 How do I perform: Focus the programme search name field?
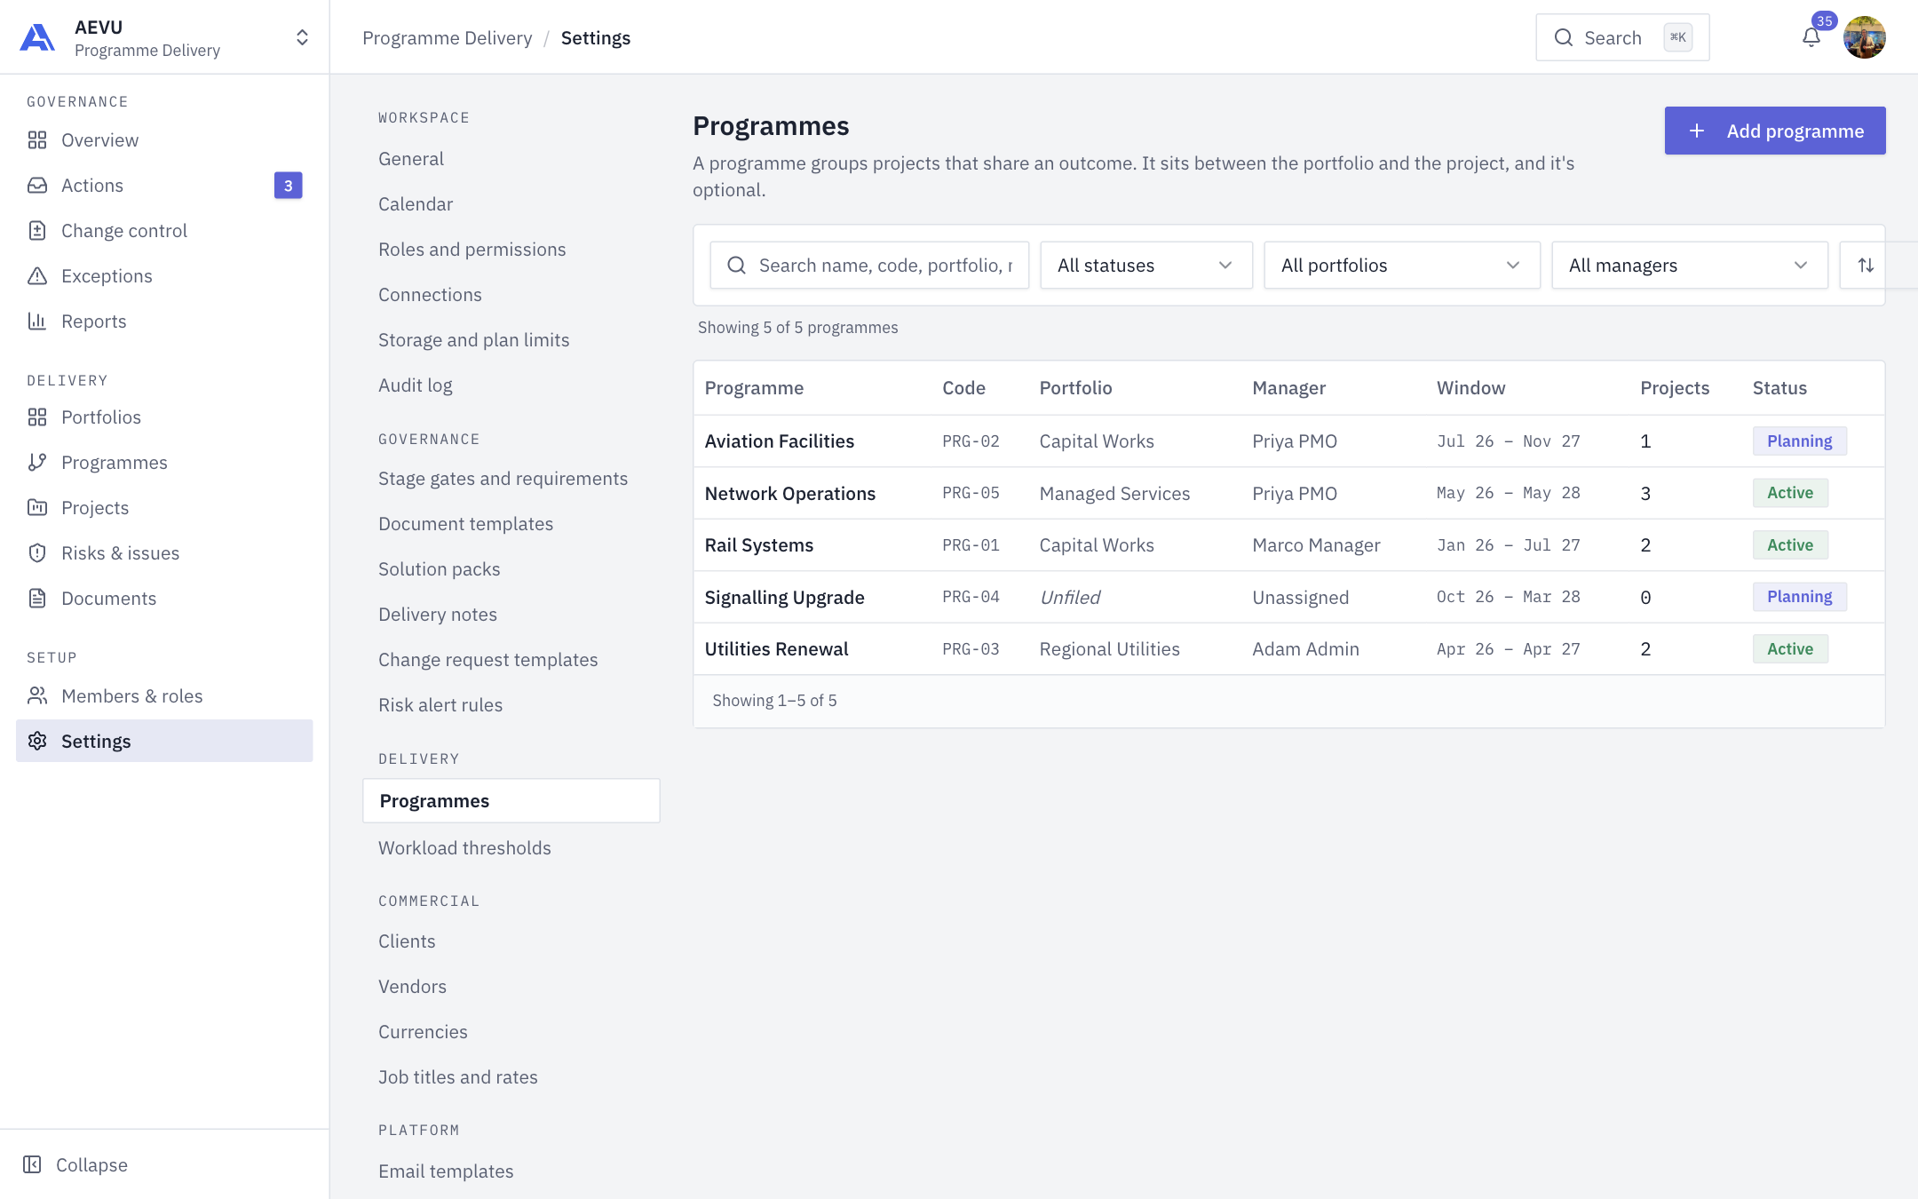click(x=869, y=265)
